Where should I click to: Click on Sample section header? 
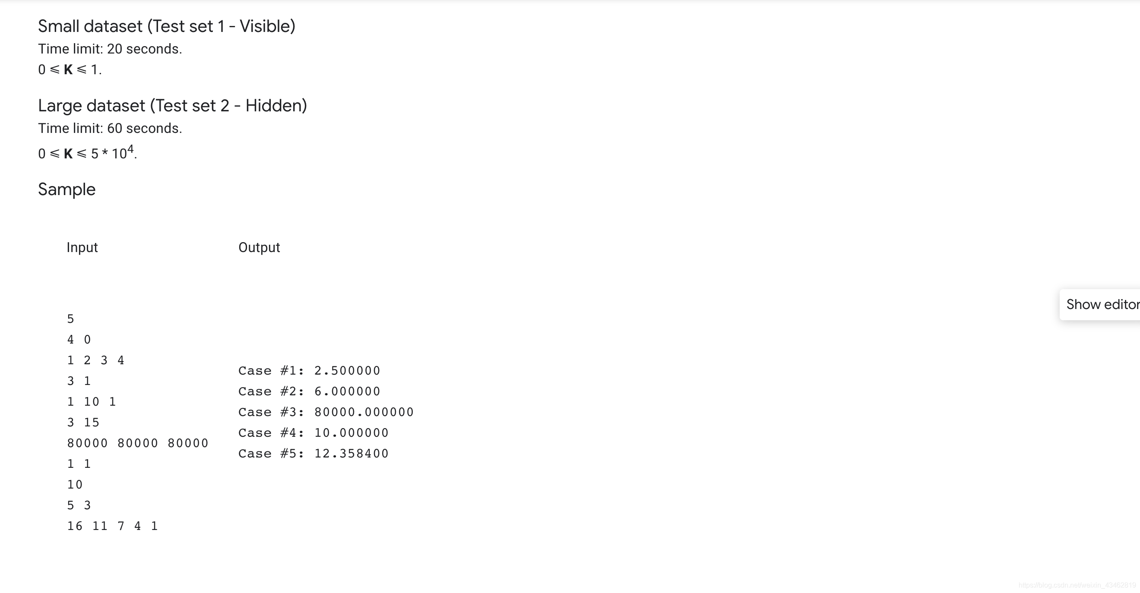click(66, 189)
